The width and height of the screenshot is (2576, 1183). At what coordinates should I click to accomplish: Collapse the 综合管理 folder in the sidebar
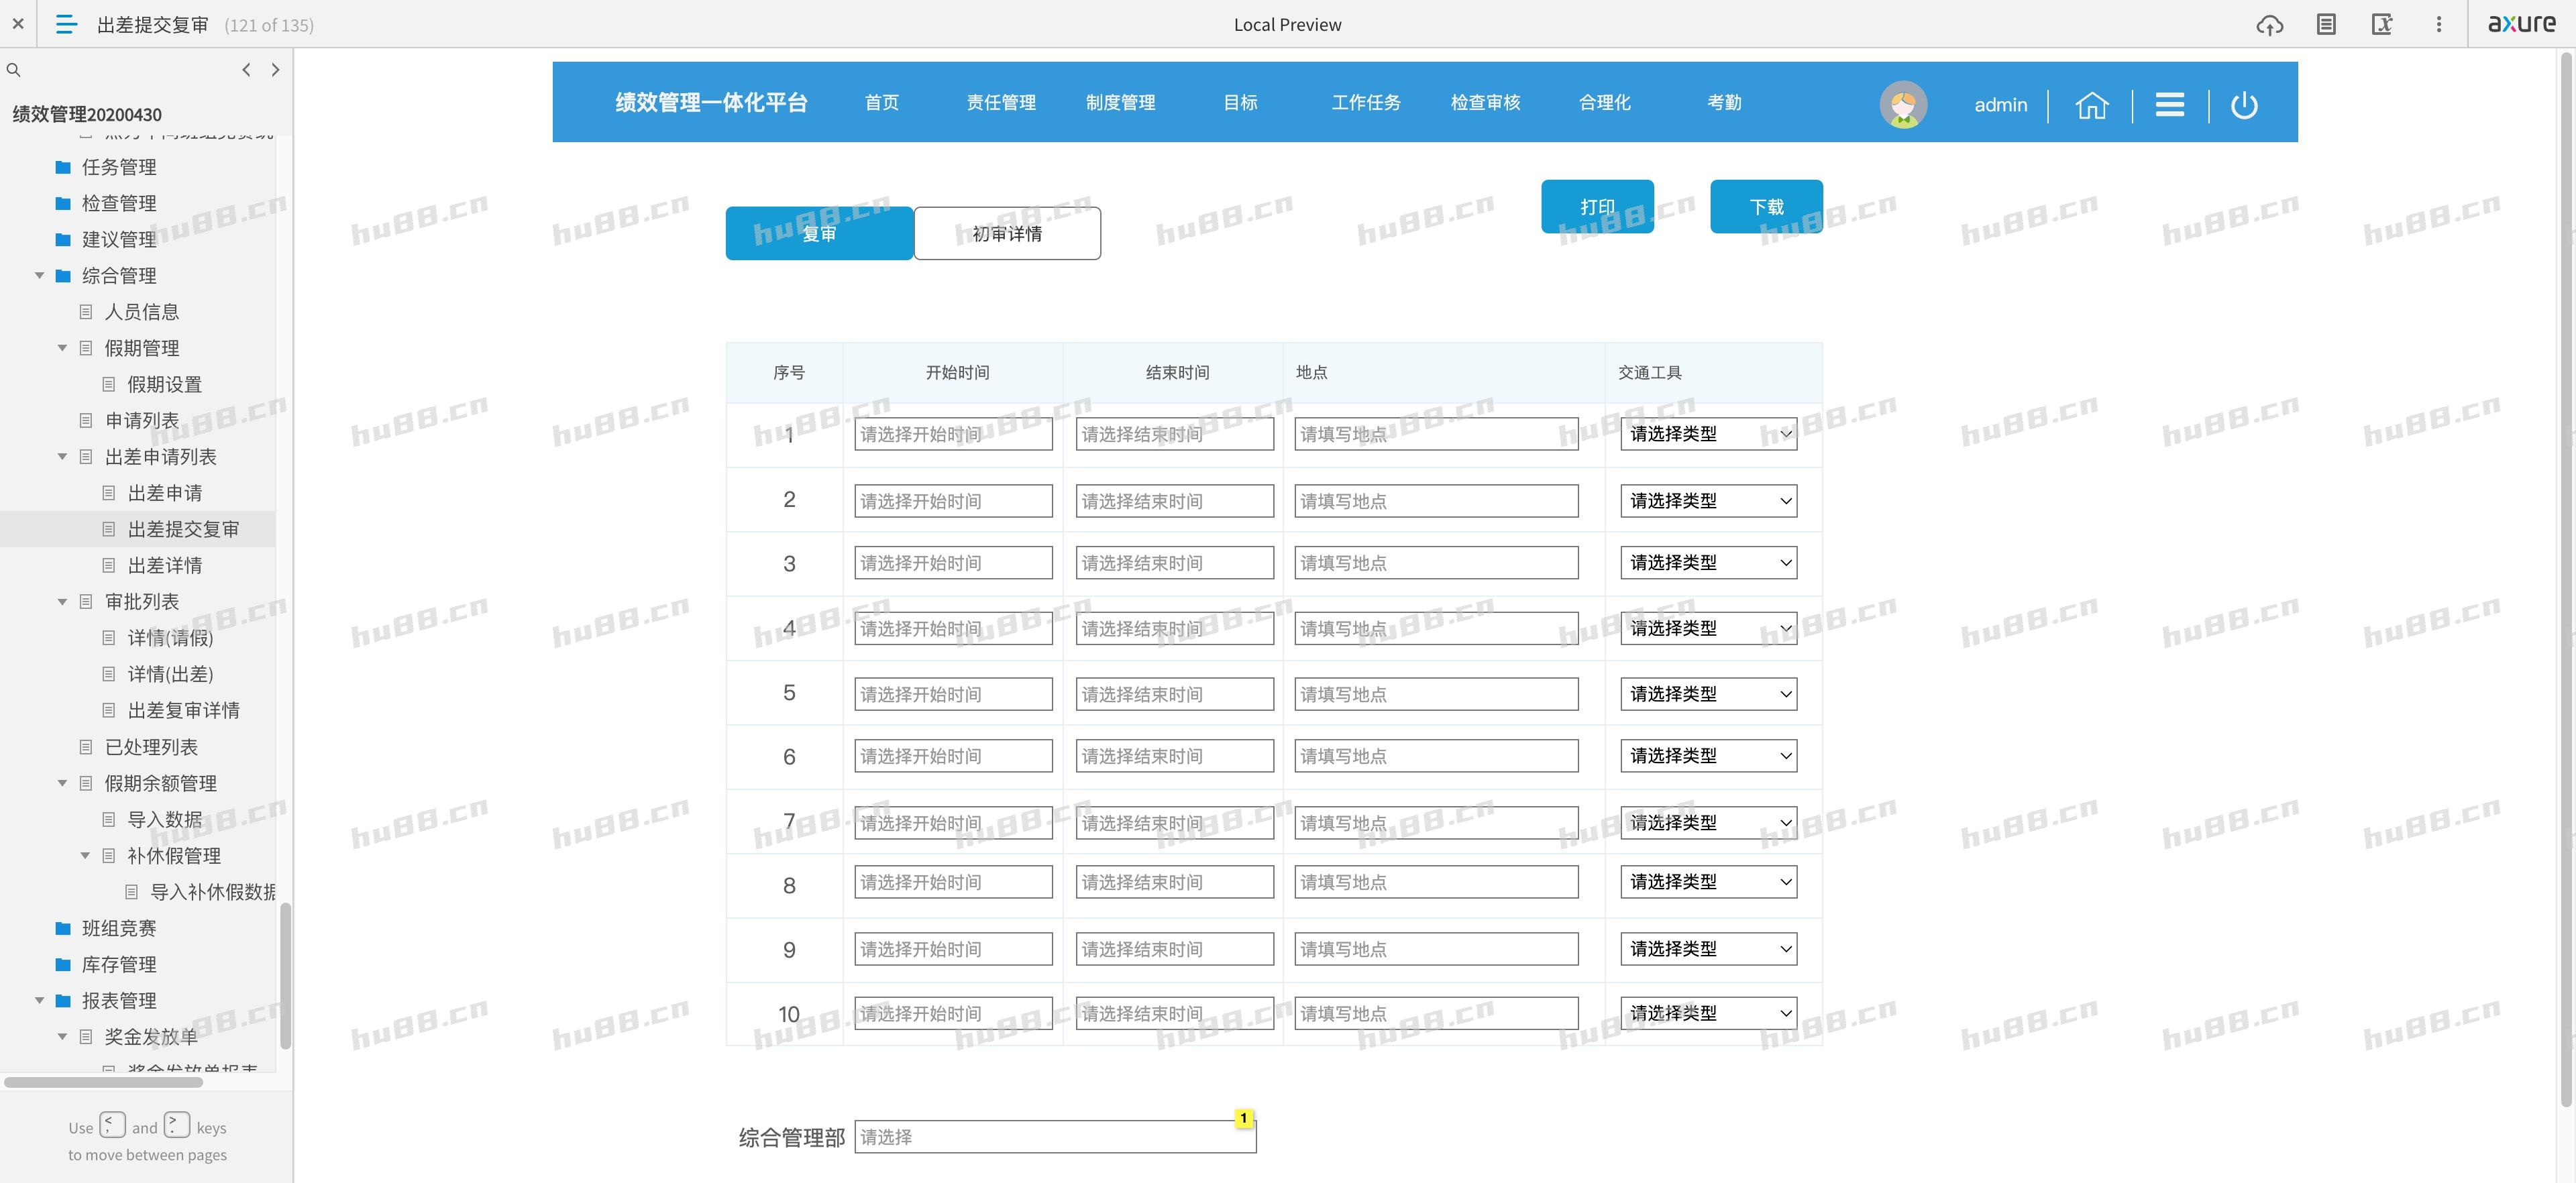39,275
